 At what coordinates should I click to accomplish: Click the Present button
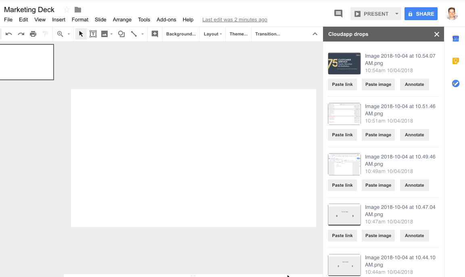point(371,14)
